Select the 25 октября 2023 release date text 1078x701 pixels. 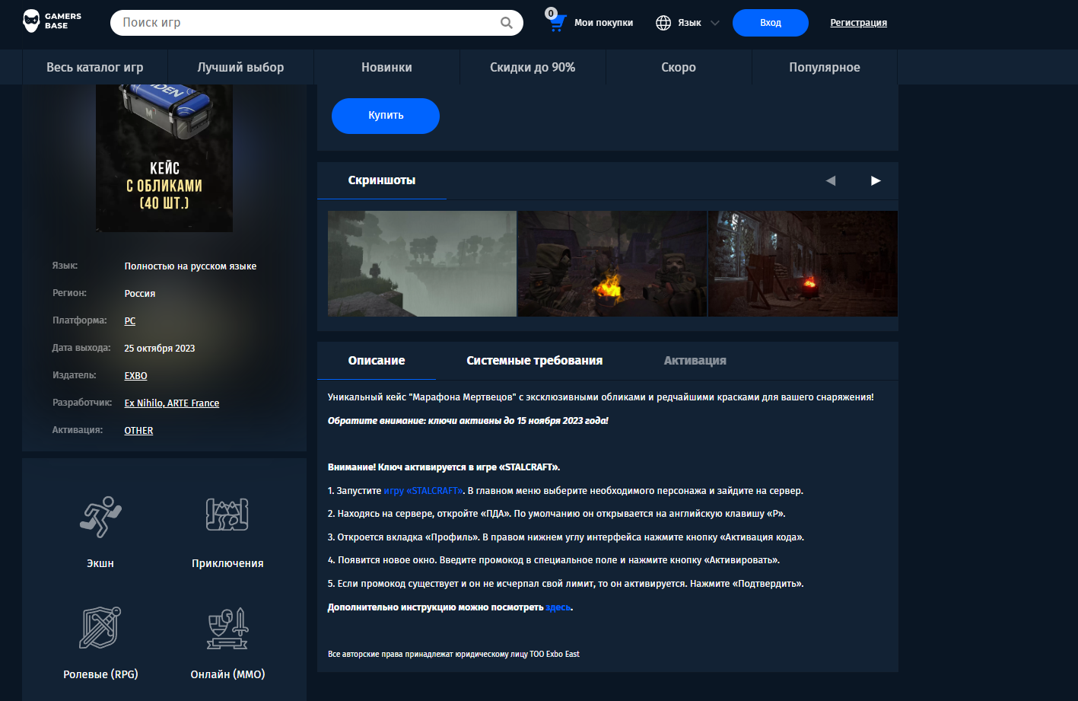click(x=160, y=349)
